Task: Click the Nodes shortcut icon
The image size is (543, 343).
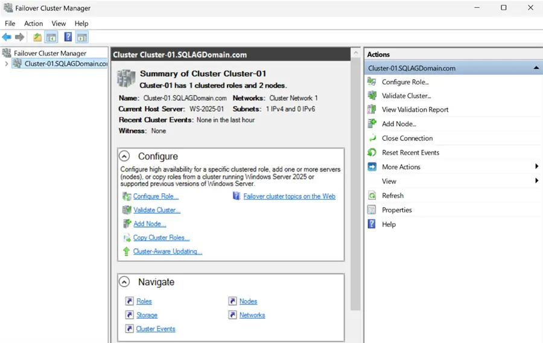Action: click(232, 301)
